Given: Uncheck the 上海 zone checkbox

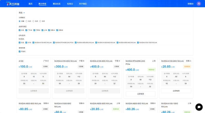Looking at the screenshot, I should tap(42, 30).
